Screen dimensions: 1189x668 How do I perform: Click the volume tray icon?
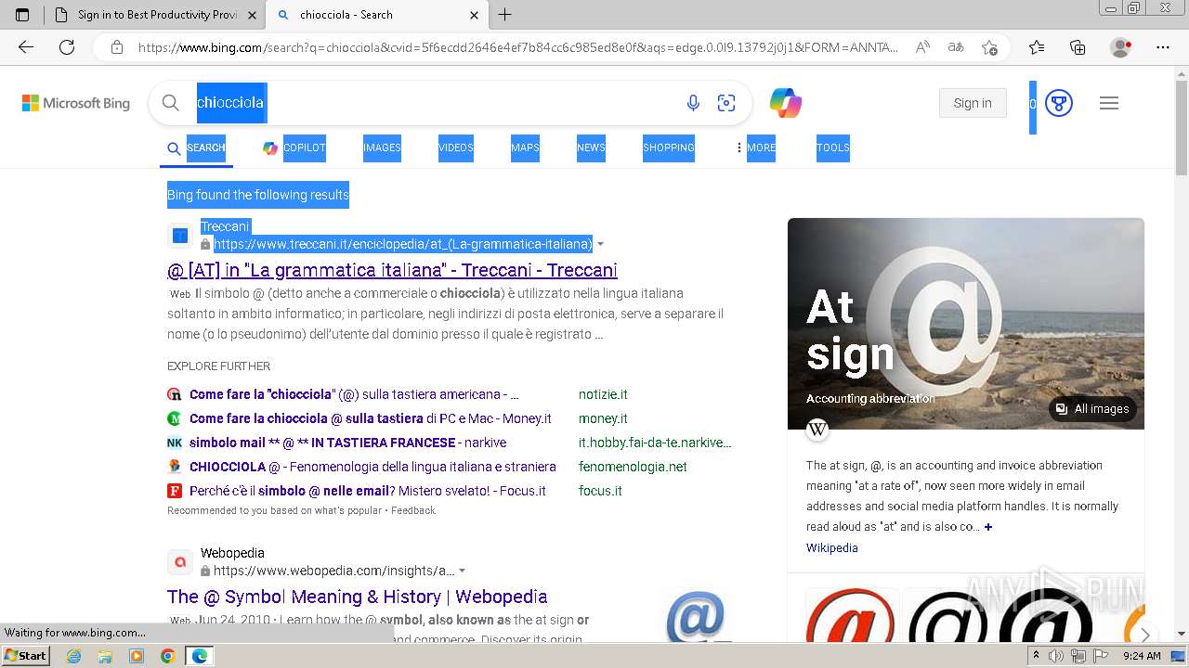(1056, 656)
